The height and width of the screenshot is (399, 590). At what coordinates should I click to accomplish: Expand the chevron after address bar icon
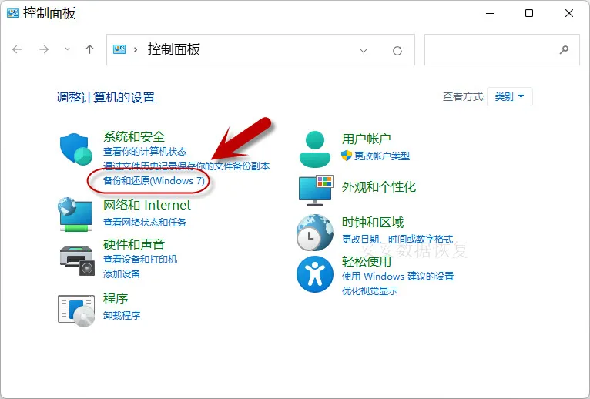click(136, 50)
